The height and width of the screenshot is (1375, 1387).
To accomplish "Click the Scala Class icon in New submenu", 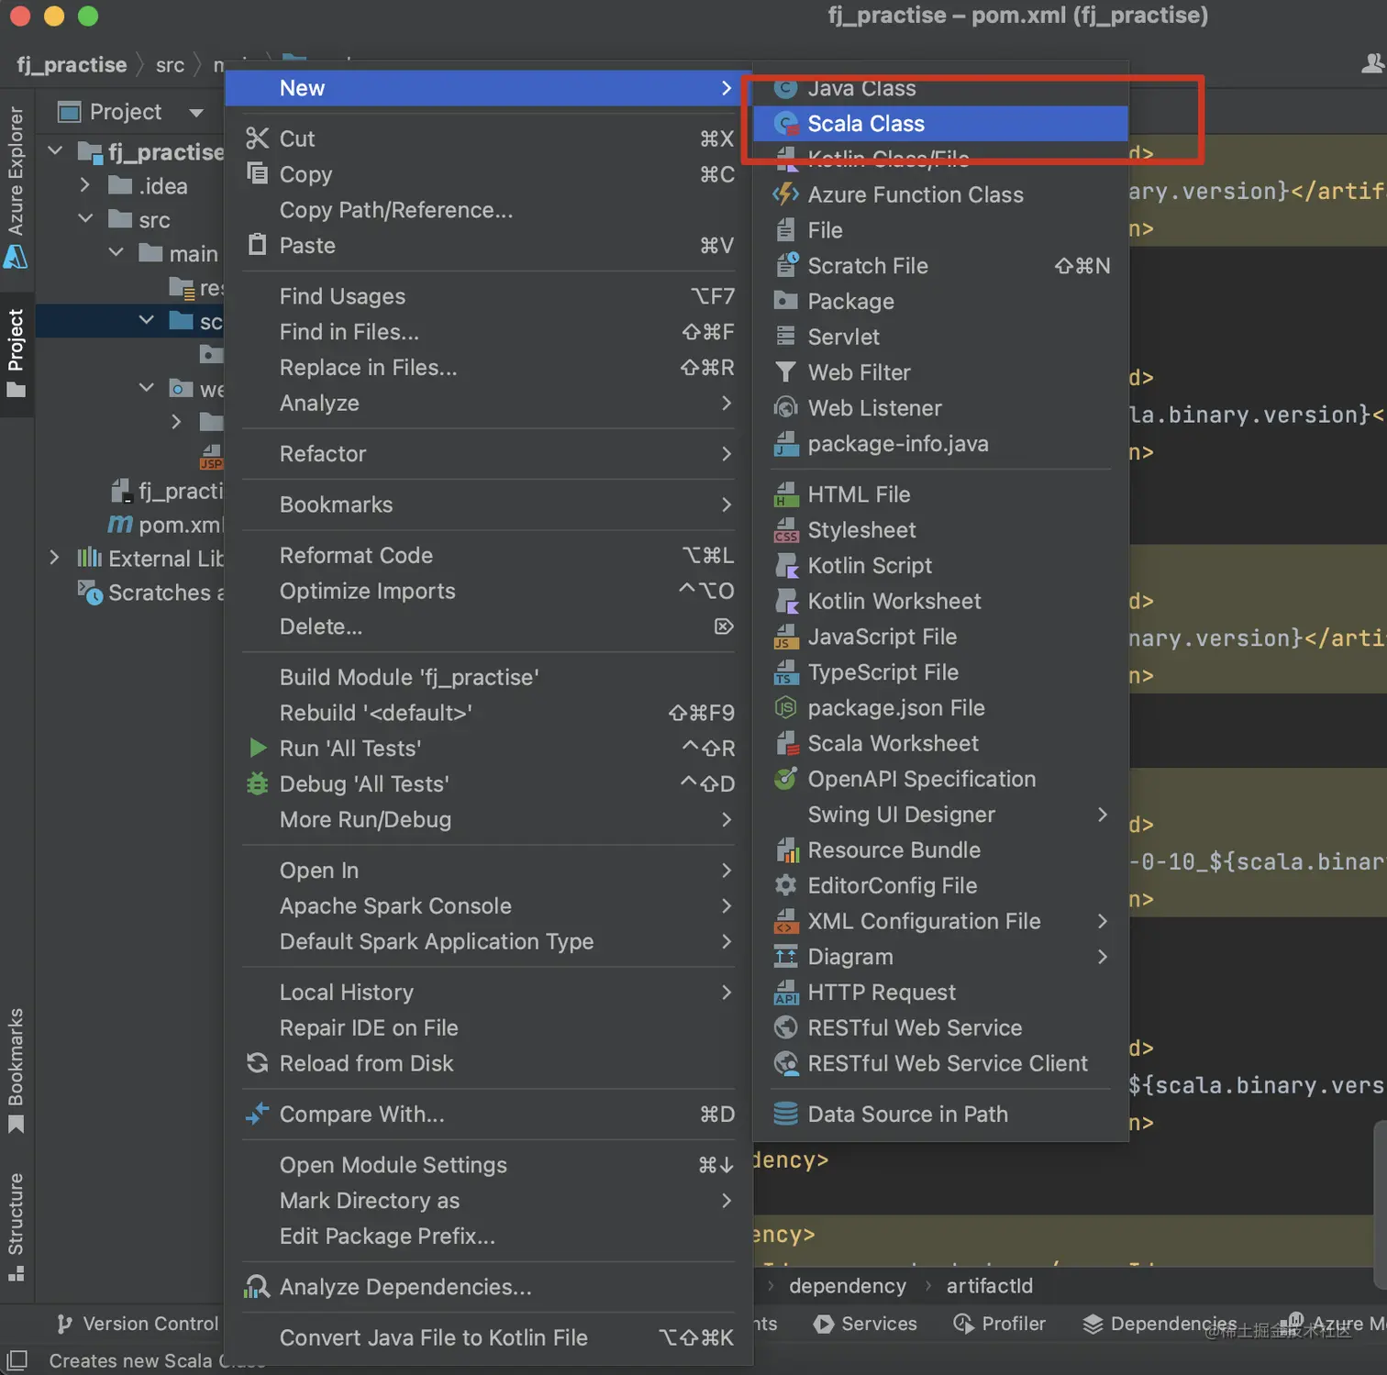I will pyautogui.click(x=786, y=124).
